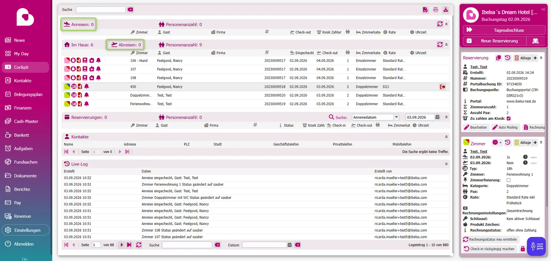This screenshot has height=261, width=551.
Task: Refresh the Live-Log list
Action: point(139,245)
